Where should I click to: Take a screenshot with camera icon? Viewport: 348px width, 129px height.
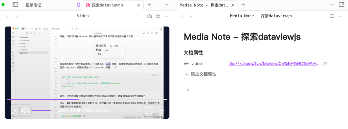pos(150,16)
